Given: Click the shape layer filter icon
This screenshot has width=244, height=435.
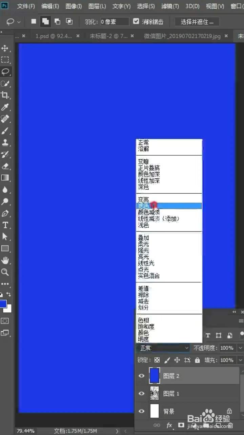Looking at the screenshot, I should click(x=219, y=335).
